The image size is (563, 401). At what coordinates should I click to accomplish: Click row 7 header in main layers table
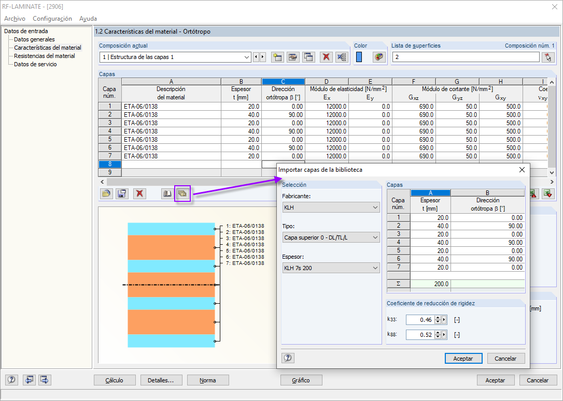[x=110, y=156]
